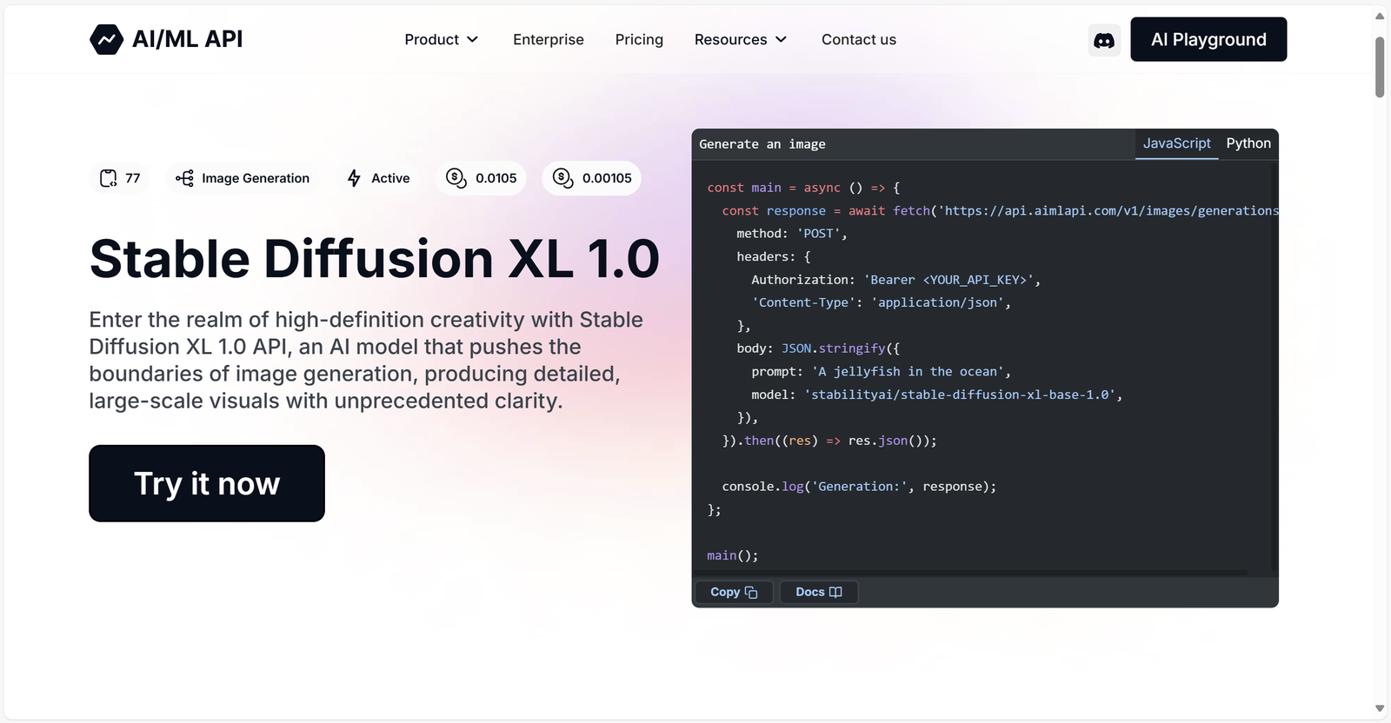Viewport: 1391px width, 723px height.
Task: Go to the Pricing page
Action: point(639,40)
